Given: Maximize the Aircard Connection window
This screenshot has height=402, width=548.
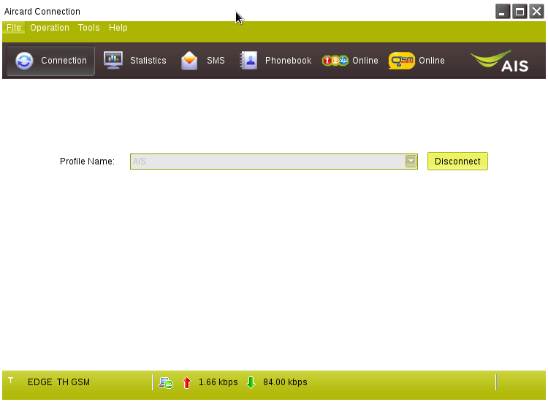Looking at the screenshot, I should point(520,12).
